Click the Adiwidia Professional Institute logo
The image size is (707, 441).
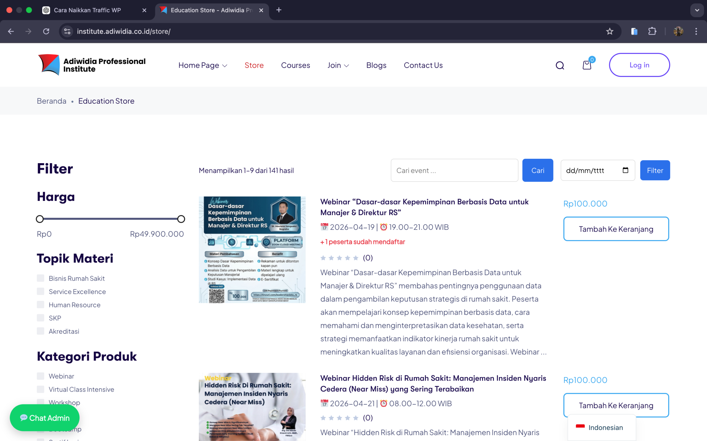coord(92,65)
